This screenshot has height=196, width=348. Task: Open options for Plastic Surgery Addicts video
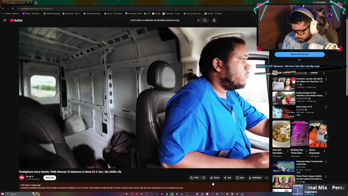(x=326, y=176)
